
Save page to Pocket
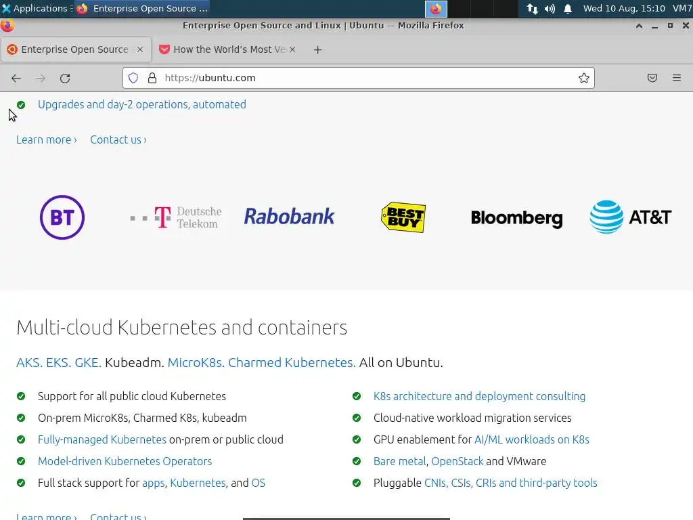[x=652, y=78]
